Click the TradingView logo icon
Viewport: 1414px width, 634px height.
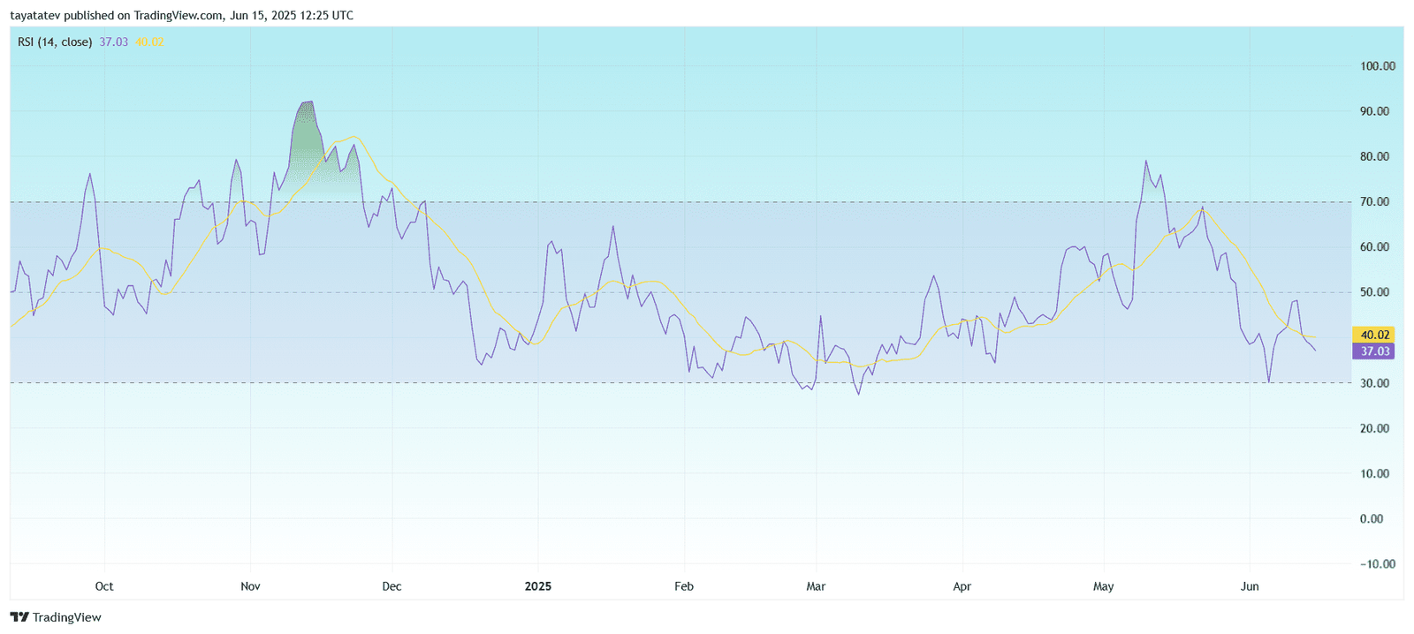(19, 617)
